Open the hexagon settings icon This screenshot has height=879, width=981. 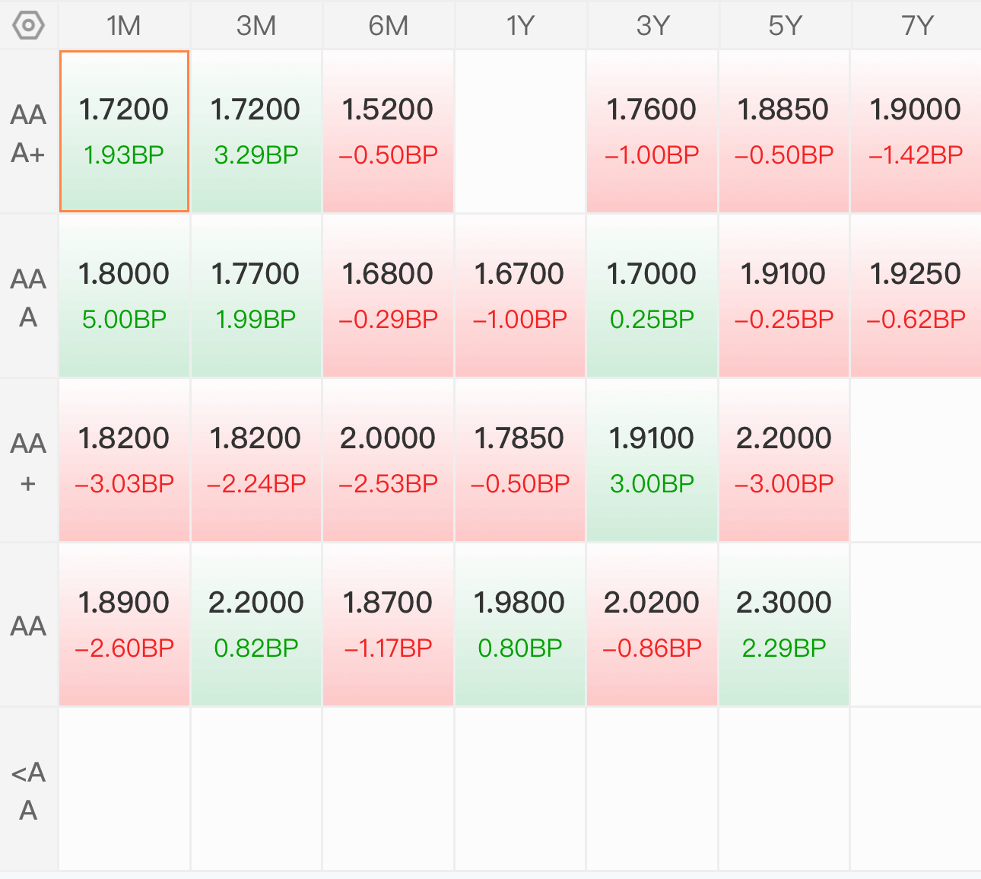28,25
